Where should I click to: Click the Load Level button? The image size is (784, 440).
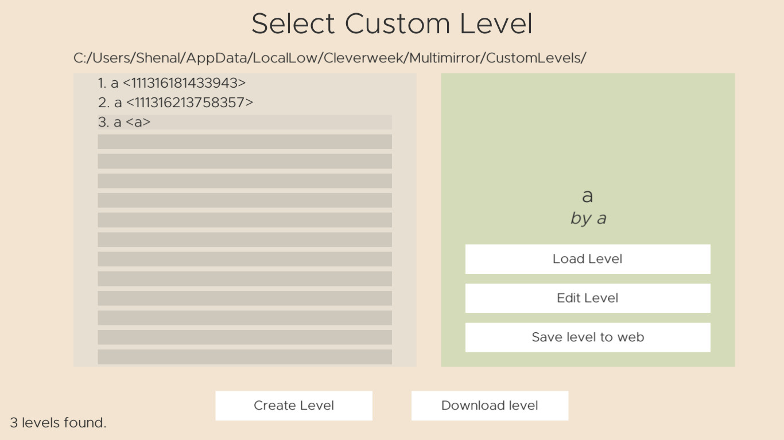588,258
